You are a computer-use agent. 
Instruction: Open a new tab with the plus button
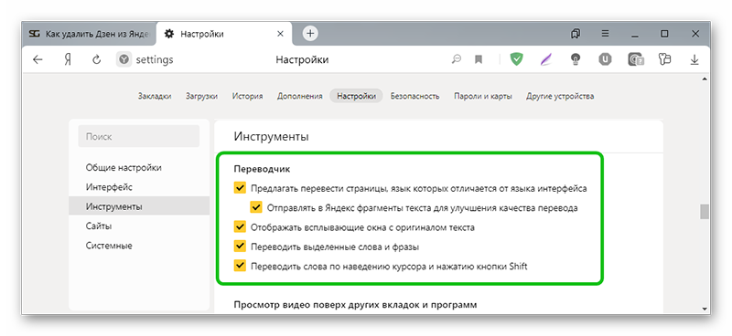click(x=310, y=34)
